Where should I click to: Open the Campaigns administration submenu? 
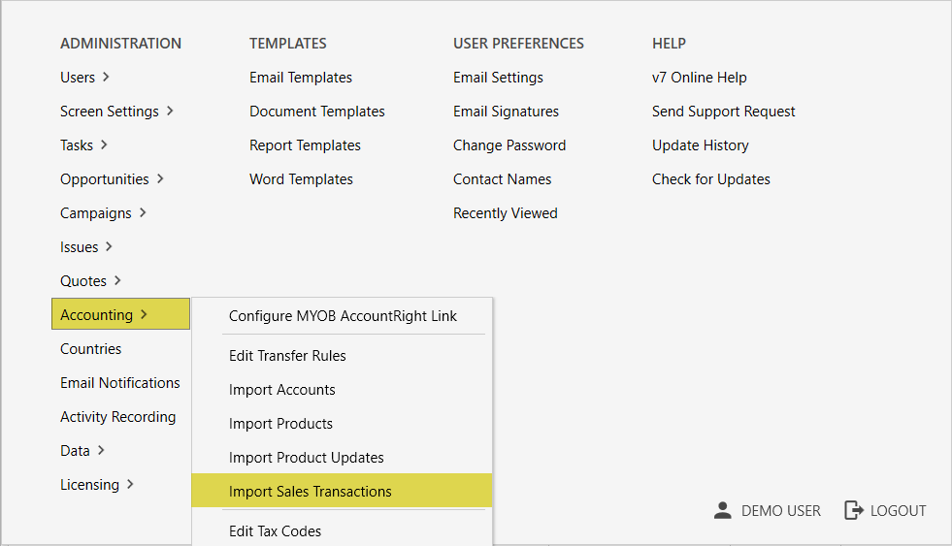[103, 213]
